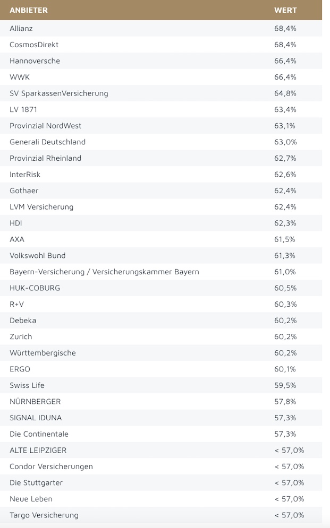Viewport: 330px width, 528px height.
Task: Click the WWK provider entry
Action: (x=20, y=77)
